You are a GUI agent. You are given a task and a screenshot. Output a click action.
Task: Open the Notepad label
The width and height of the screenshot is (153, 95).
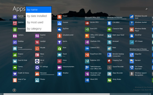pyautogui.click(x=115, y=41)
